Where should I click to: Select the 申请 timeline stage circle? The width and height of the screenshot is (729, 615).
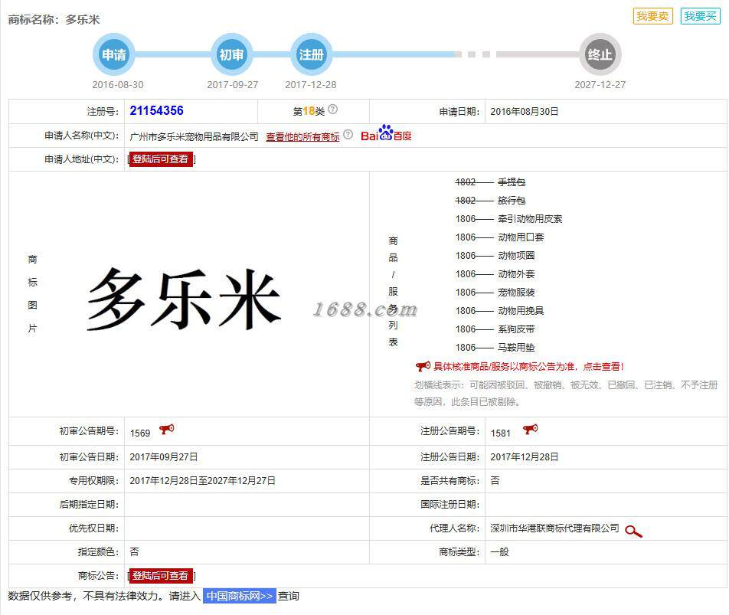(x=114, y=54)
